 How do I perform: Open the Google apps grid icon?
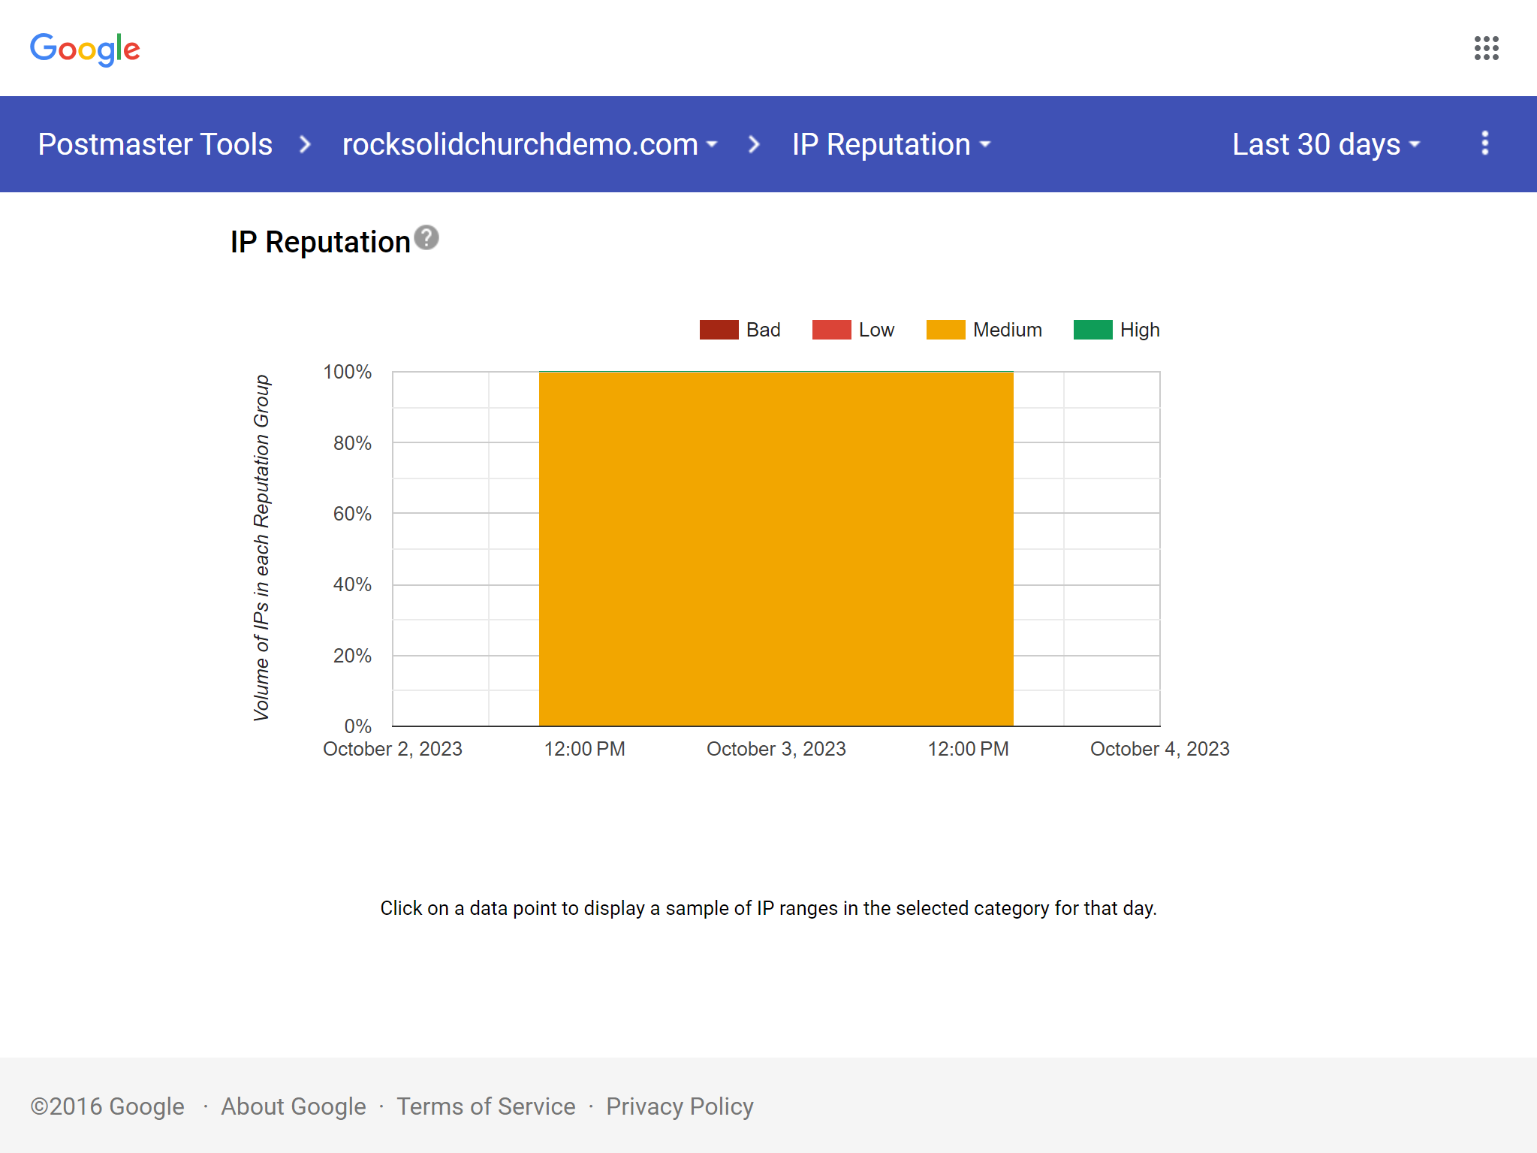pyautogui.click(x=1486, y=48)
